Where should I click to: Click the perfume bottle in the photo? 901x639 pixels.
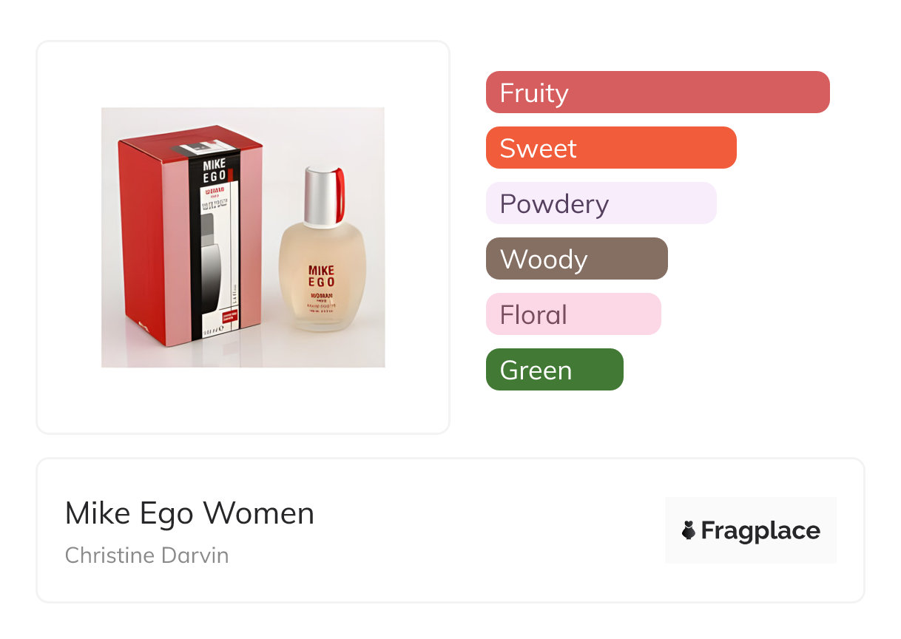[x=322, y=281]
